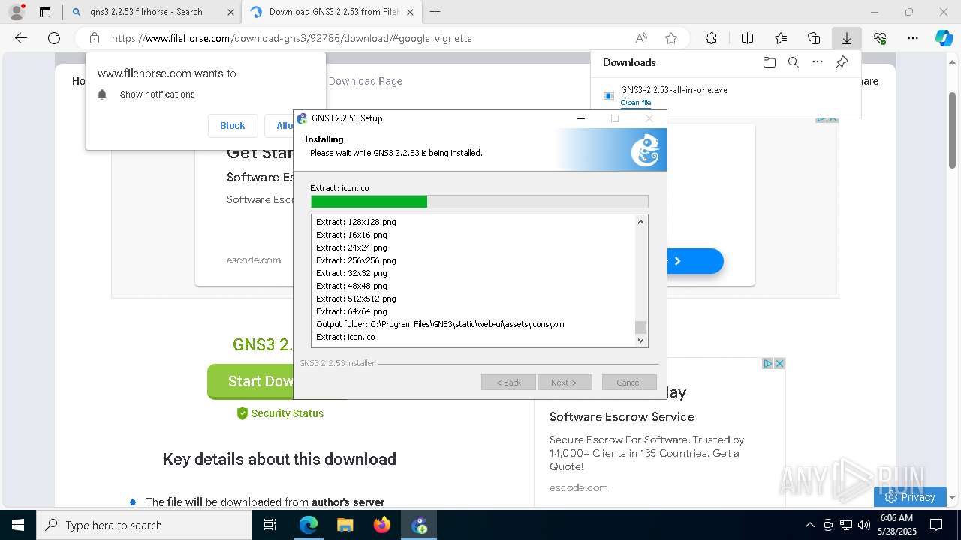
Task: Click the site lock info icon
Action: (95, 38)
